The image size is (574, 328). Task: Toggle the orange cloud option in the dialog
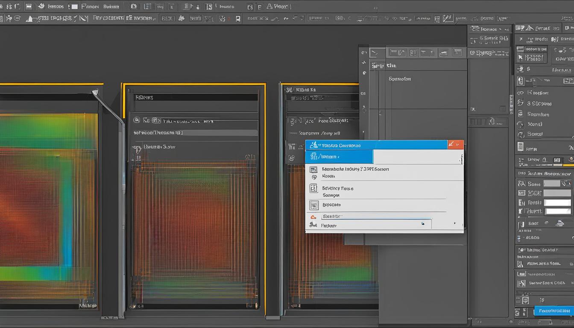point(313,217)
